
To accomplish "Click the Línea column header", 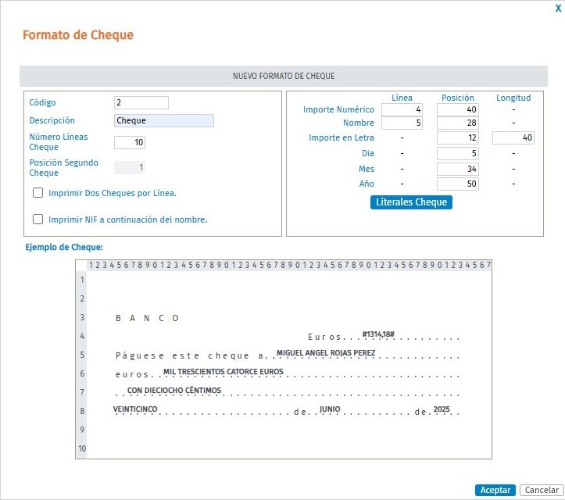I will tap(402, 98).
